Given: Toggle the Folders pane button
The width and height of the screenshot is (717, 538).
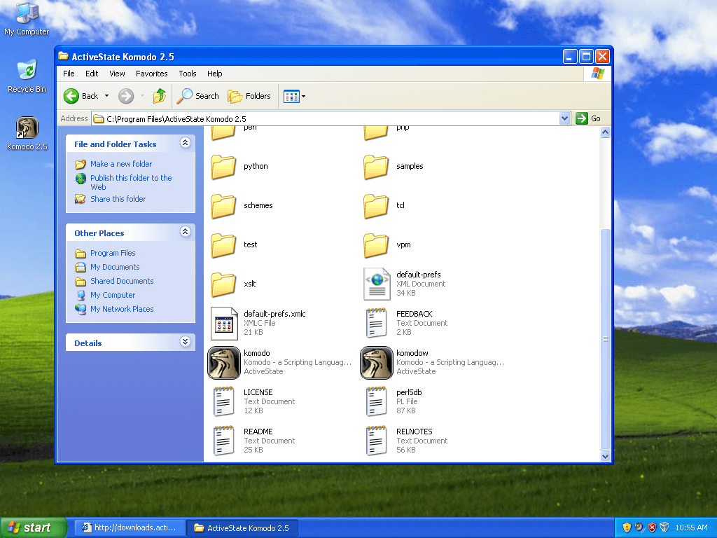Looking at the screenshot, I should [249, 96].
